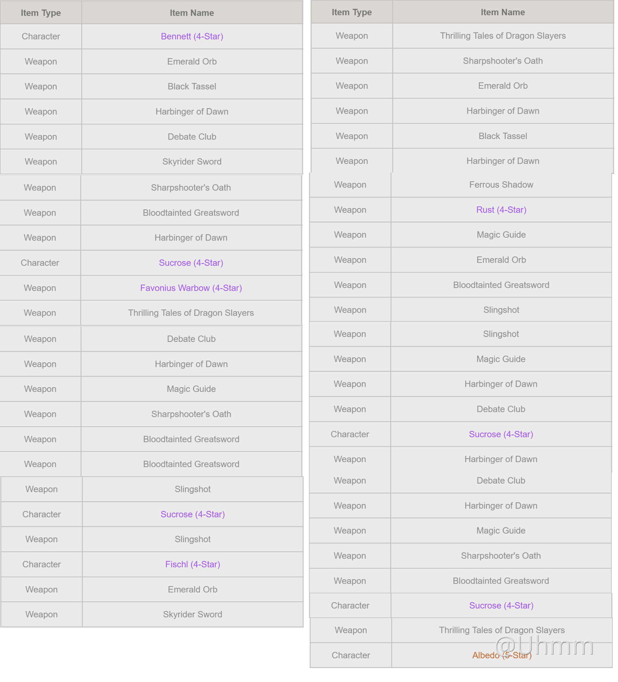Viewport: 618px width, 682px height.
Task: Click the @Uhmm watermark text
Action: click(x=544, y=646)
